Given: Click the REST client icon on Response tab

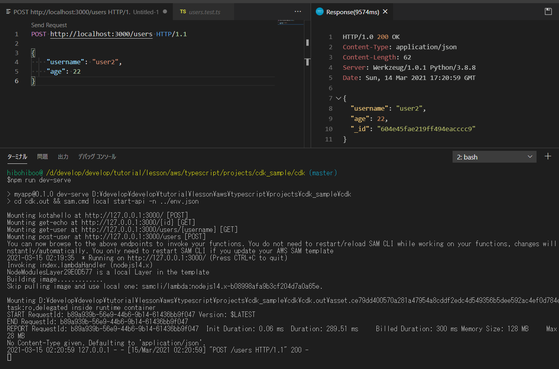Looking at the screenshot, I should [320, 12].
